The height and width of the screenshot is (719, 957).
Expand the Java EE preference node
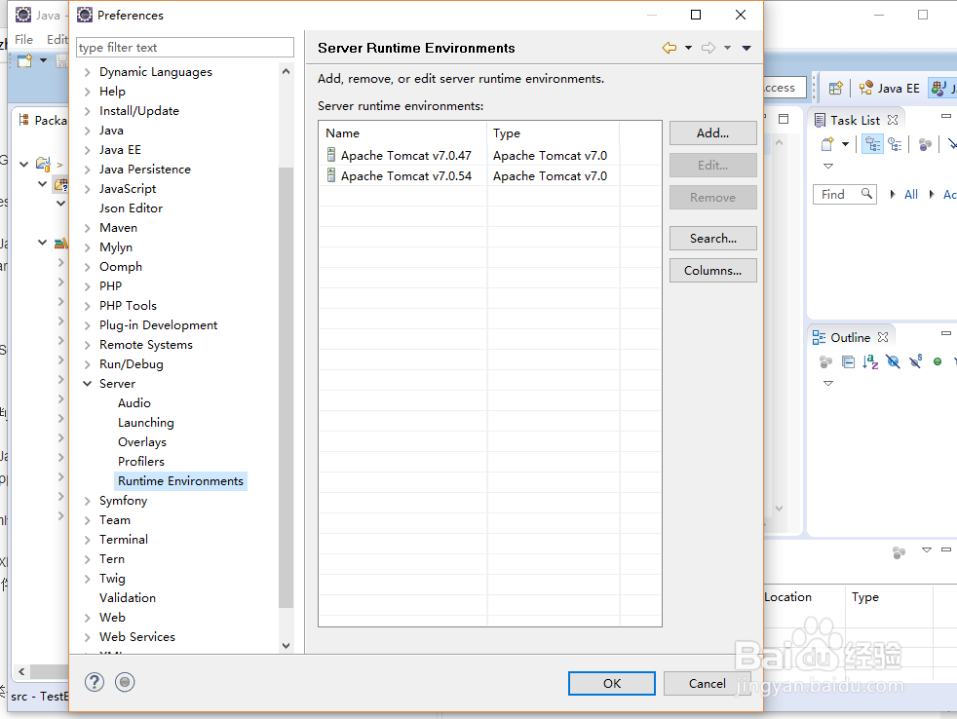(x=88, y=150)
